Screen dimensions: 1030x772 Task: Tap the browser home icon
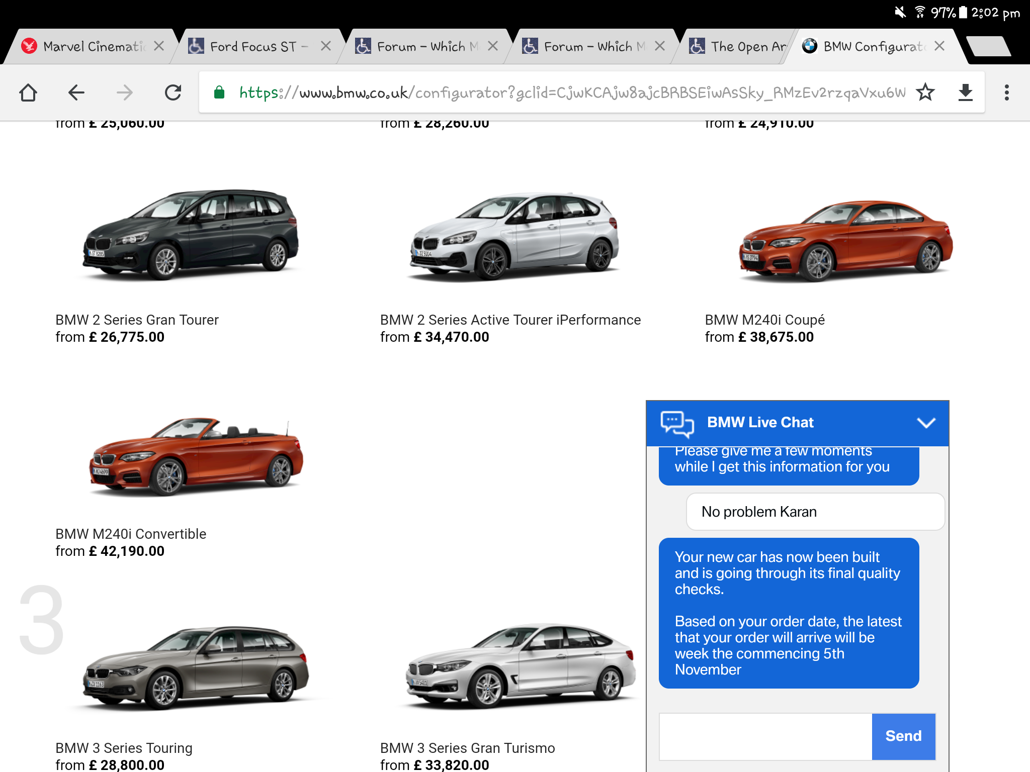(28, 92)
